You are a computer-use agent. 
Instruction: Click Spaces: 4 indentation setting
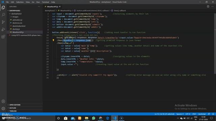coord(180,114)
